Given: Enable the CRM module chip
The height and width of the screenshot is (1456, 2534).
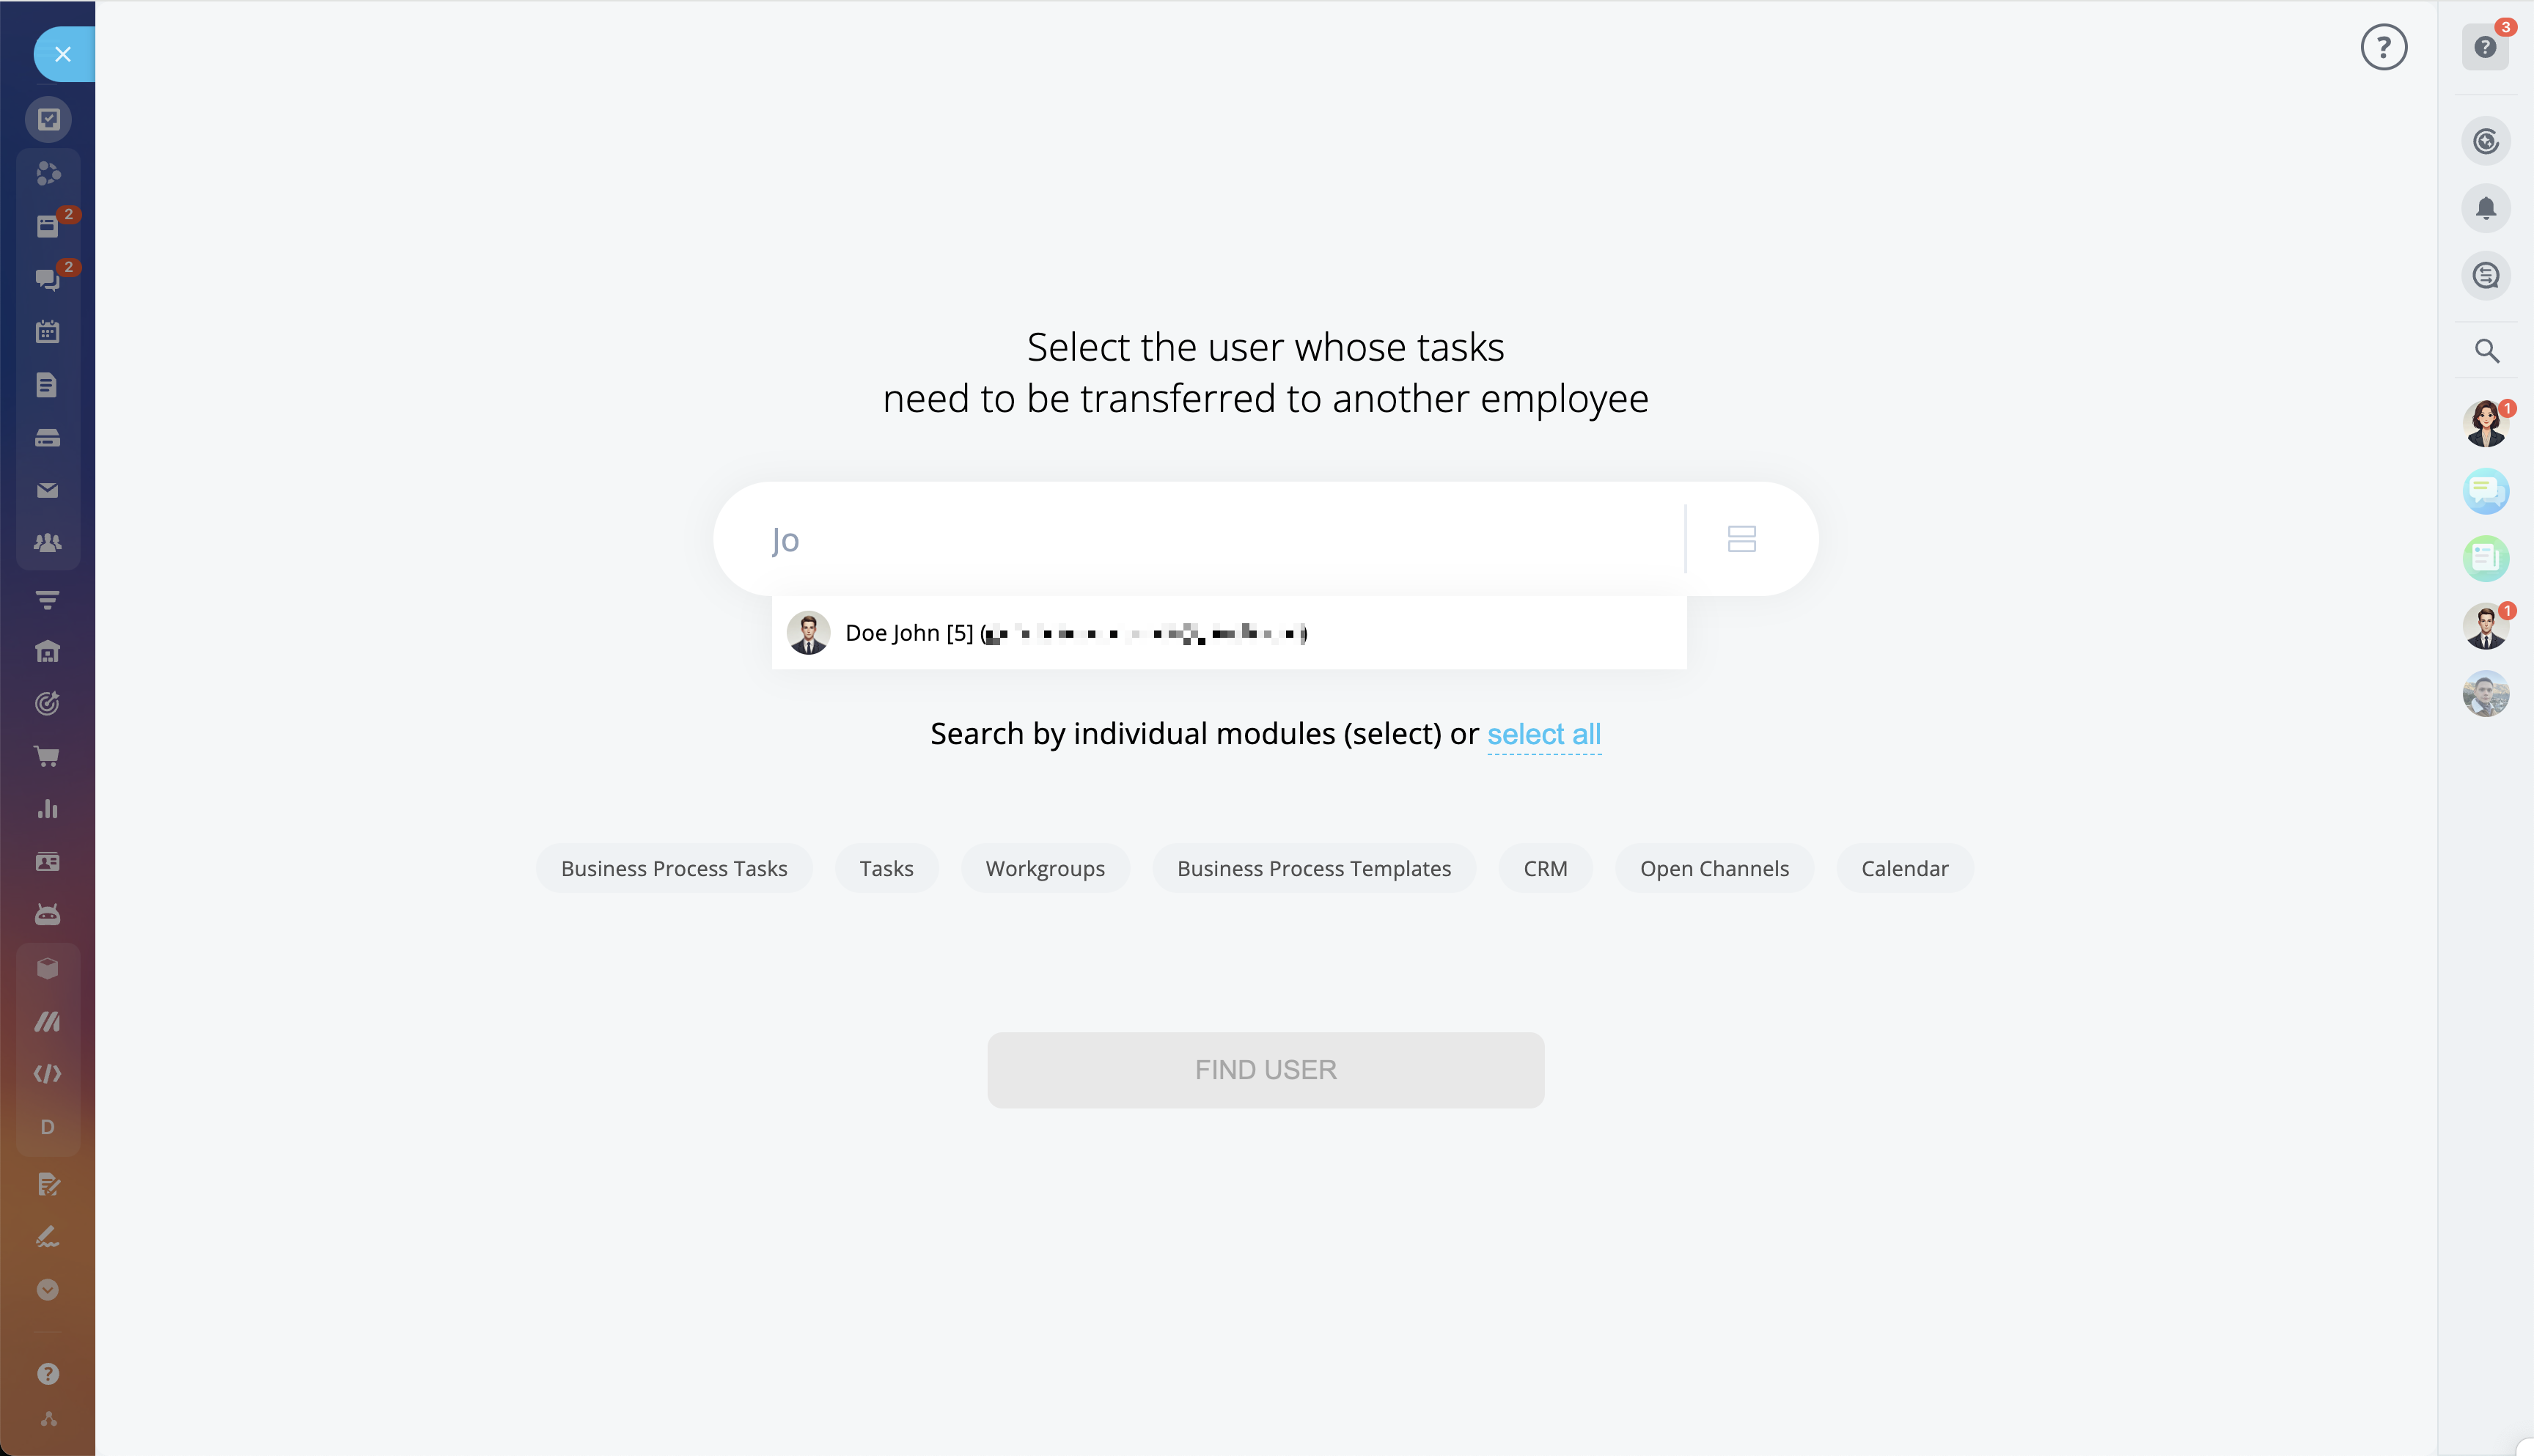Looking at the screenshot, I should pos(1545,868).
